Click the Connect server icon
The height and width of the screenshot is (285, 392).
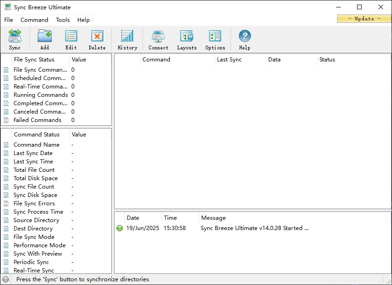coord(158,40)
